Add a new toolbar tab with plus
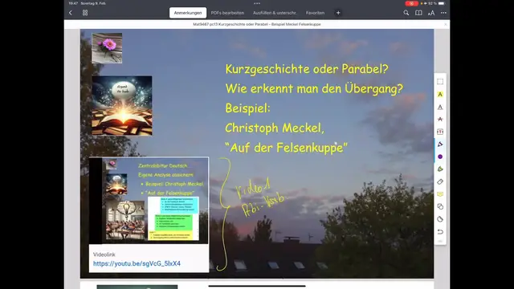This screenshot has height=289, width=514. tap(338, 13)
